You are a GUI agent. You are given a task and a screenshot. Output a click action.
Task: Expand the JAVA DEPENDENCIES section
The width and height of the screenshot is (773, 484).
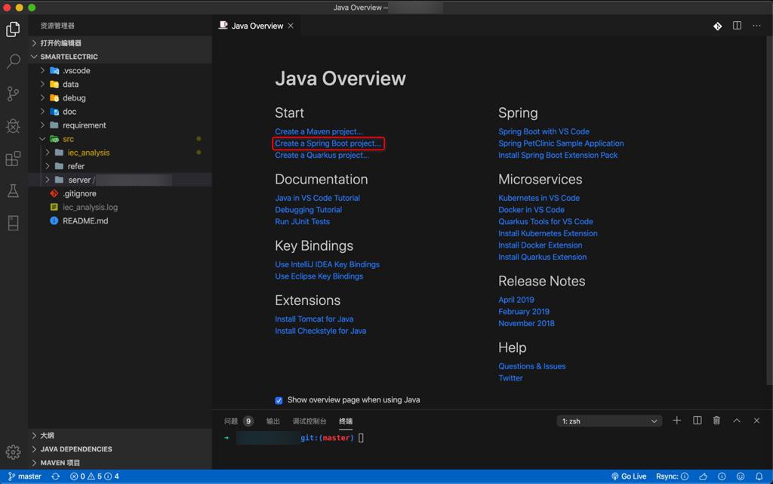[x=75, y=449]
